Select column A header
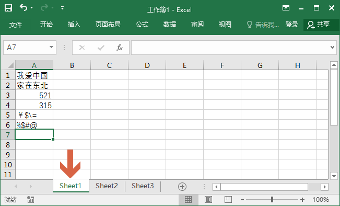 click(34, 65)
